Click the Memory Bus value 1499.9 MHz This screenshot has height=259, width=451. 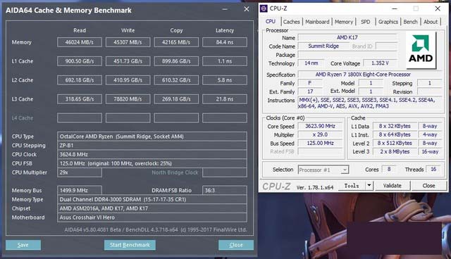(80, 190)
